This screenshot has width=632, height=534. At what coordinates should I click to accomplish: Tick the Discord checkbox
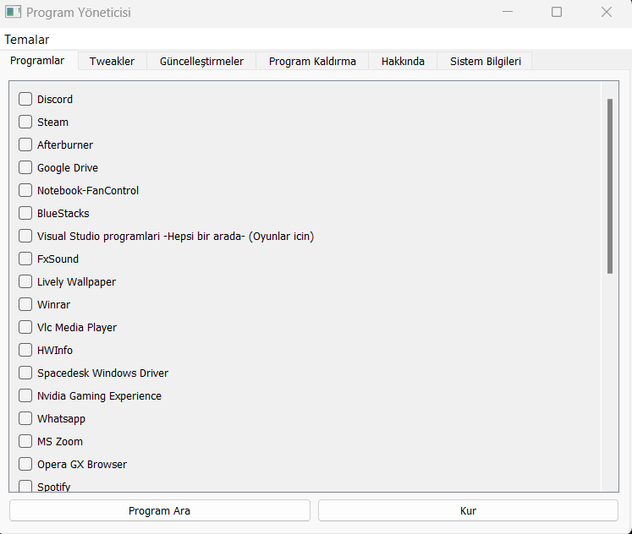click(x=25, y=99)
